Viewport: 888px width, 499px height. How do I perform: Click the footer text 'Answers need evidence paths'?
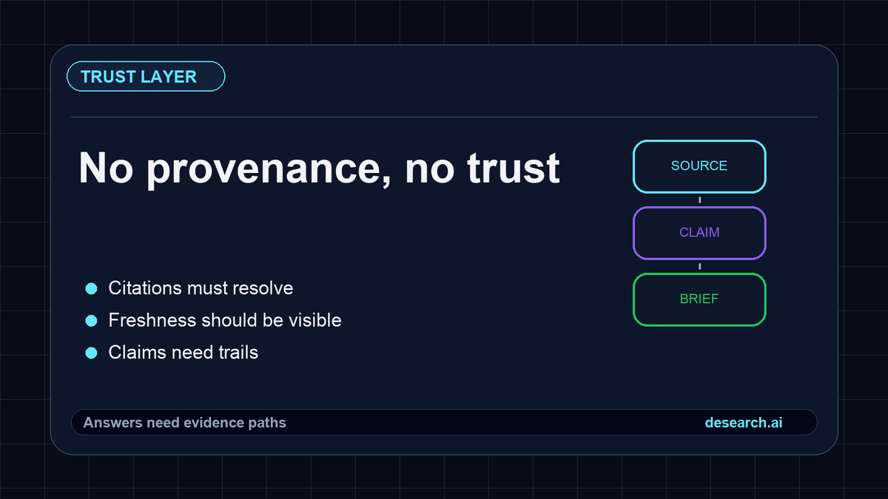point(184,423)
